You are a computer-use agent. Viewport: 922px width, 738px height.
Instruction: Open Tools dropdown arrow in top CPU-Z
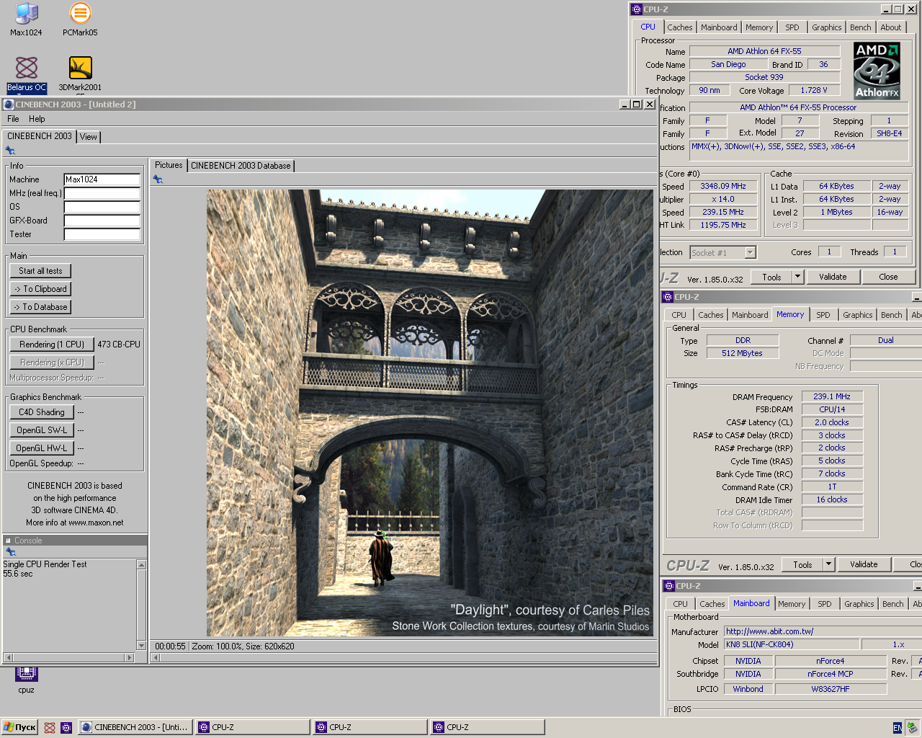click(x=797, y=277)
